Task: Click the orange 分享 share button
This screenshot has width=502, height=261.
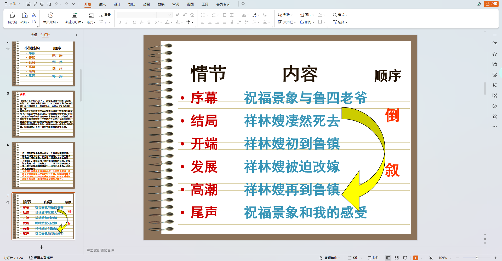Action: tap(491, 4)
